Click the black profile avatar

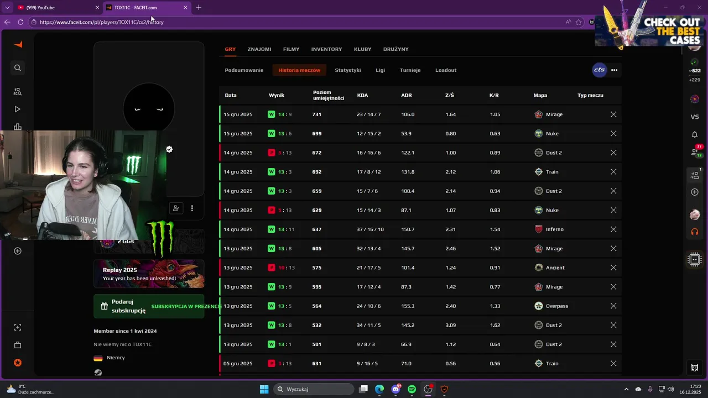pyautogui.click(x=149, y=109)
